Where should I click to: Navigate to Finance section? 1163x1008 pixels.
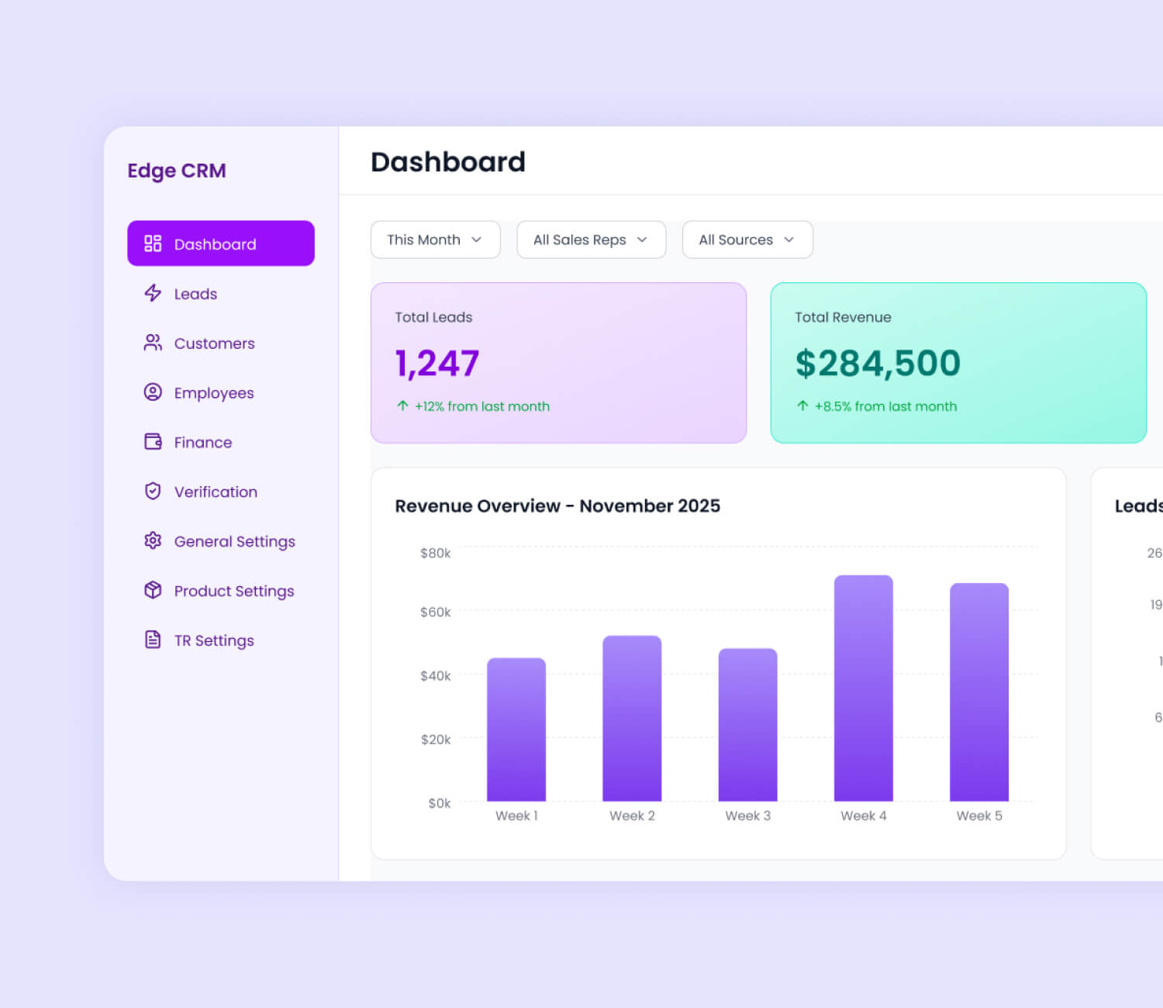coord(203,443)
